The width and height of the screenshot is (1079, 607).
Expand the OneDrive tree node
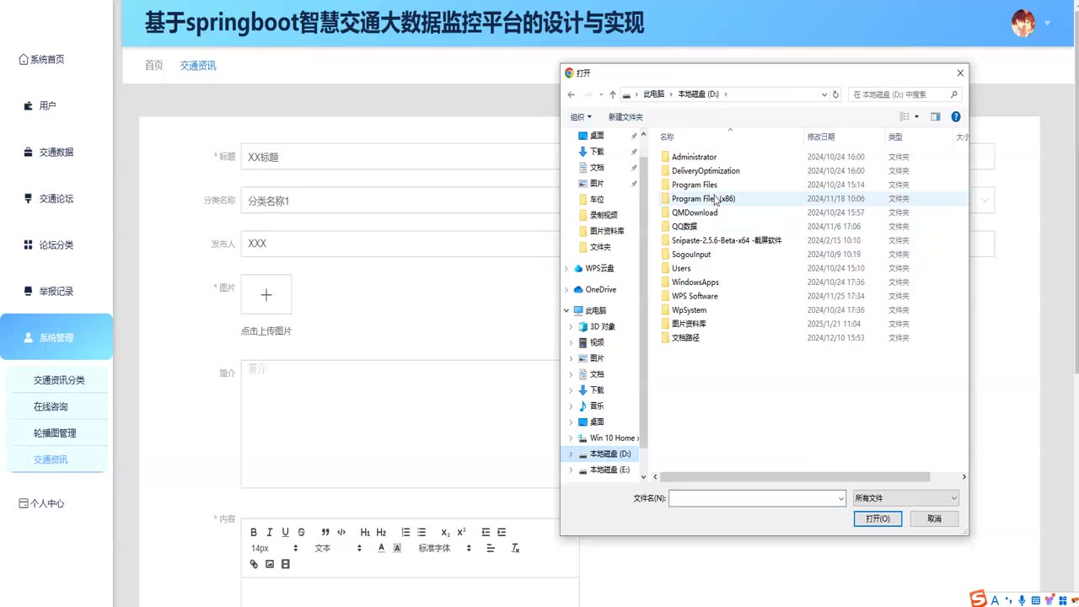[x=566, y=290]
